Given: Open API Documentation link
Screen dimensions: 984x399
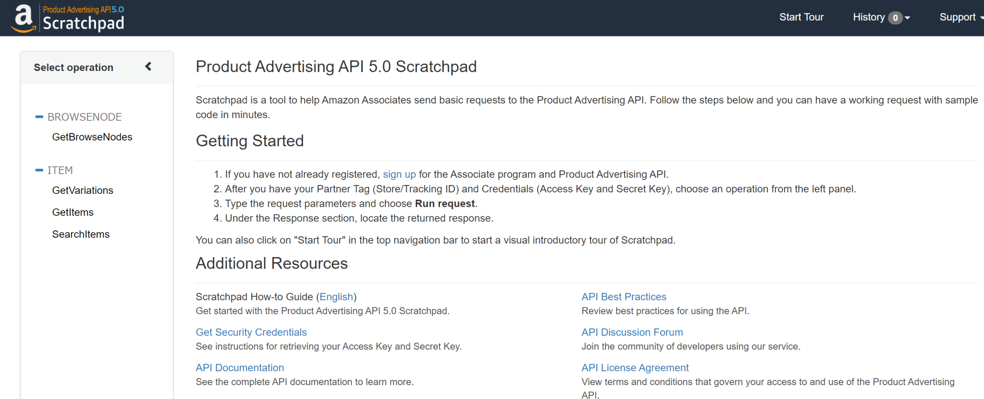Looking at the screenshot, I should pyautogui.click(x=240, y=368).
